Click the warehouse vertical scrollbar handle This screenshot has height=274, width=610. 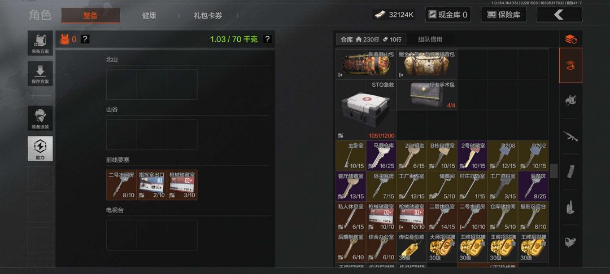click(554, 171)
